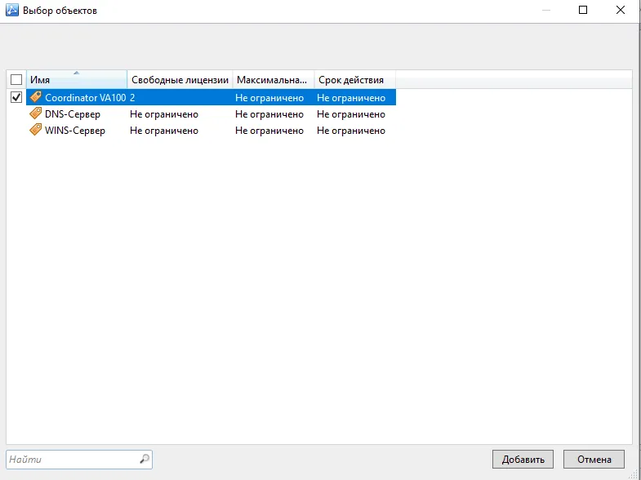Click the resize grip in the bottom corner
Image resolution: width=641 pixels, height=480 pixels.
[635, 474]
